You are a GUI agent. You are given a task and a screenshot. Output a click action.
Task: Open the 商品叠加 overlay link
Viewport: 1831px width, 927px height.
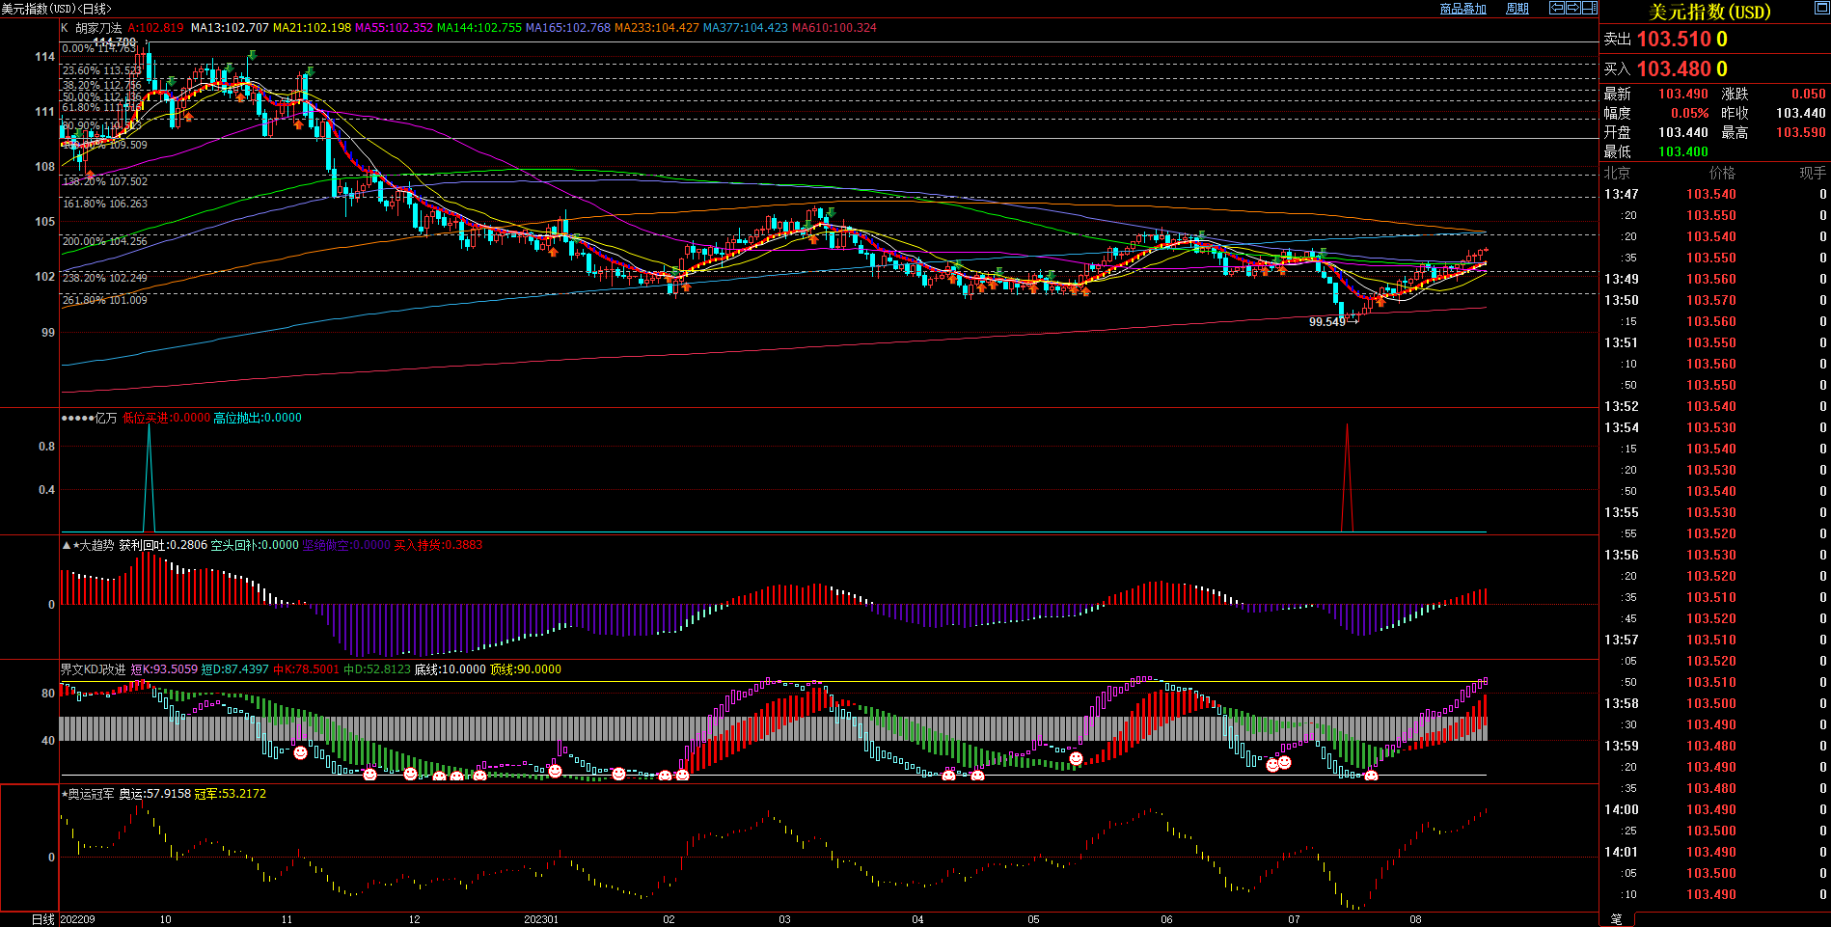[x=1462, y=9]
